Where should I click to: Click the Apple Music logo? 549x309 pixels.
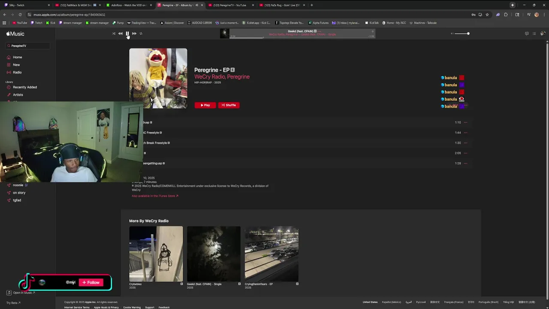click(15, 34)
